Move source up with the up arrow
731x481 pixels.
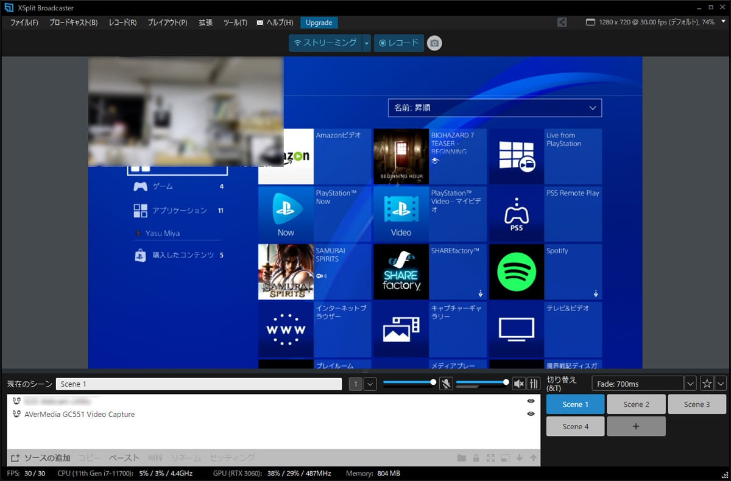[x=534, y=458]
